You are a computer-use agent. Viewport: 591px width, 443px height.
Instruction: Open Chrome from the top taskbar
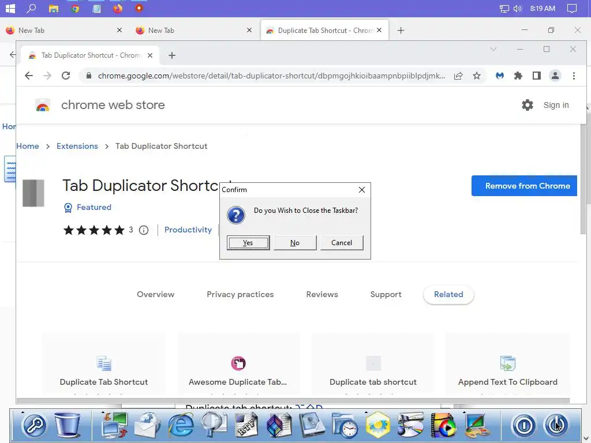tap(75, 8)
